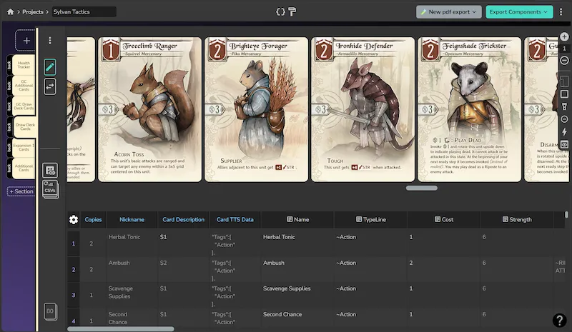Screen dimensions: 572x332
Task: Add a new component with plus box
Action: coord(26,40)
